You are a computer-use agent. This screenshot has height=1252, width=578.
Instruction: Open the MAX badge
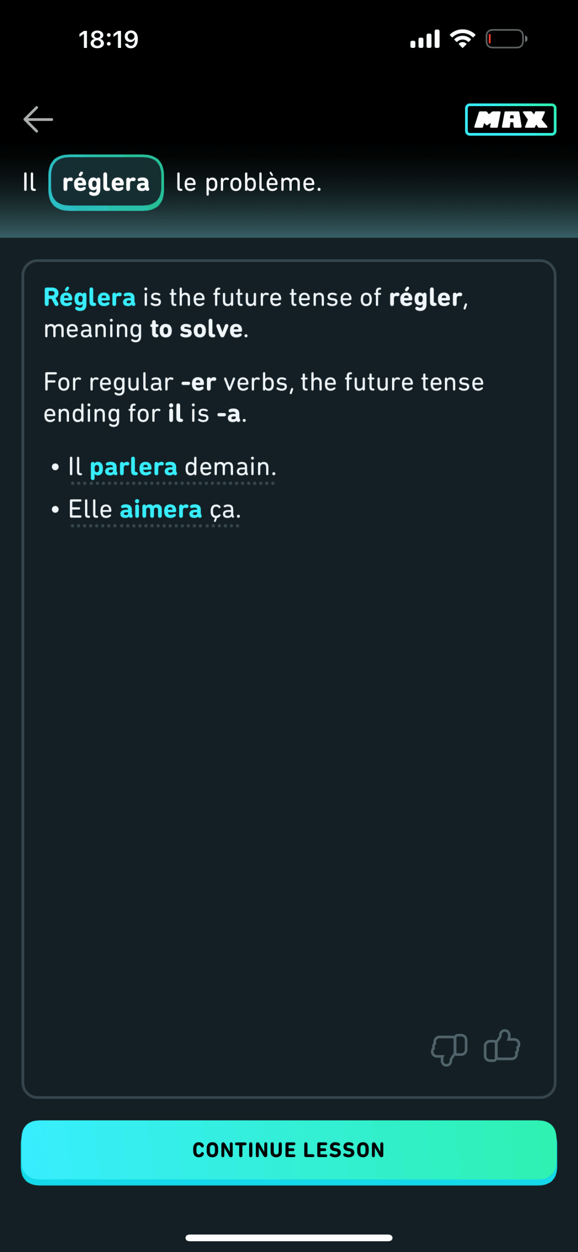(510, 119)
